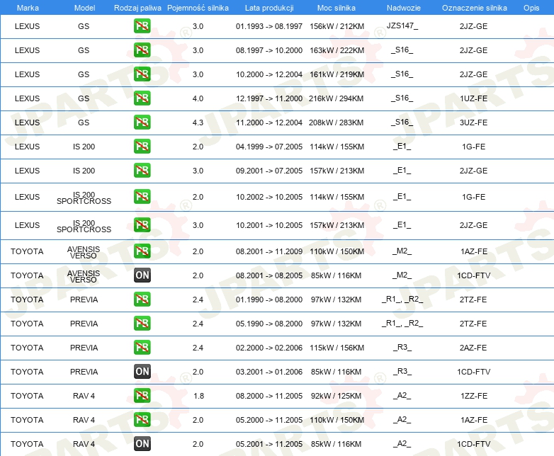The height and width of the screenshot is (456, 554).
Task: Click the Lata produkcji column header
Action: click(x=269, y=8)
